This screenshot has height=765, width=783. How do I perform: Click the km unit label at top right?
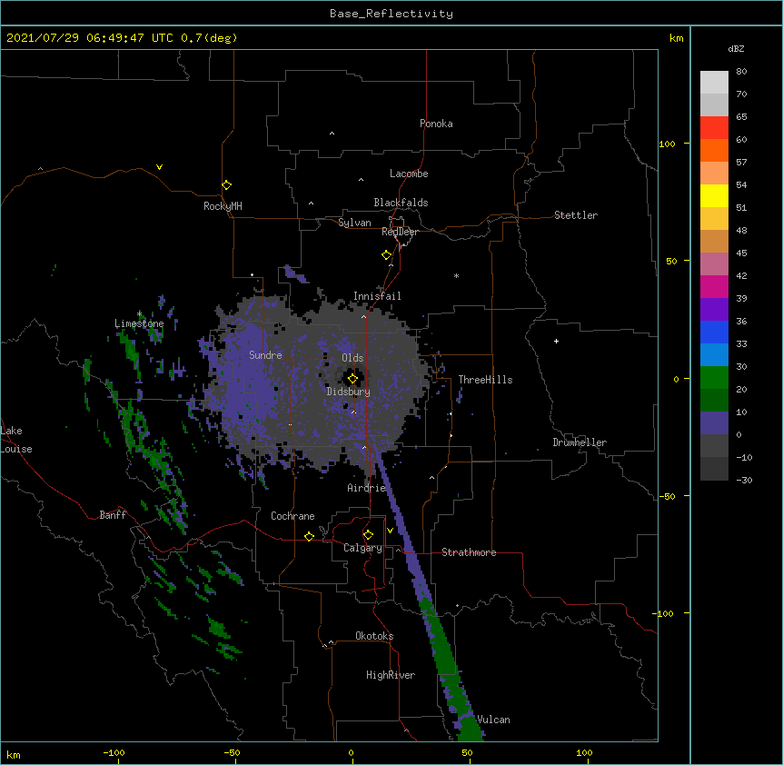coord(676,38)
